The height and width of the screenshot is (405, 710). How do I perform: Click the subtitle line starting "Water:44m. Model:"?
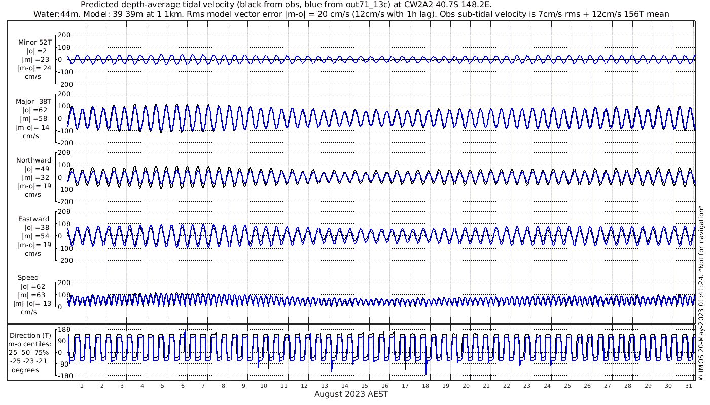coord(351,14)
